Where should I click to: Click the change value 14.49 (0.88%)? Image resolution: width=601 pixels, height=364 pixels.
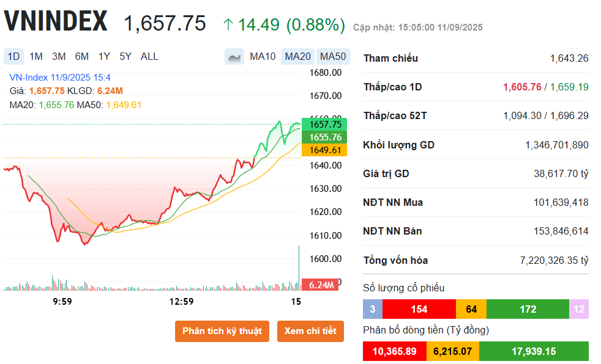click(x=284, y=25)
